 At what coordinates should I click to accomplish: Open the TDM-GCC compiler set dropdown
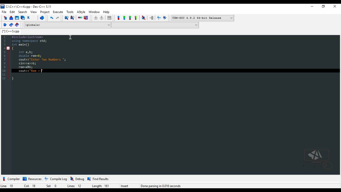(202, 18)
